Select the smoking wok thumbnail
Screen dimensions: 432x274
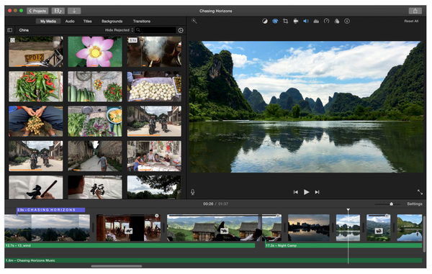click(x=154, y=52)
